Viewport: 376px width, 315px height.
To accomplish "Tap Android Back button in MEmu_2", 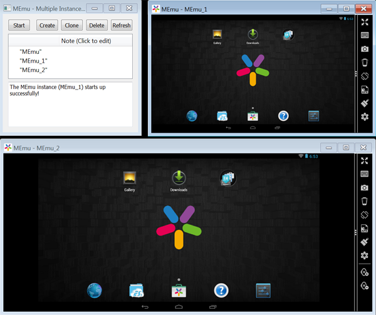I will [145, 307].
